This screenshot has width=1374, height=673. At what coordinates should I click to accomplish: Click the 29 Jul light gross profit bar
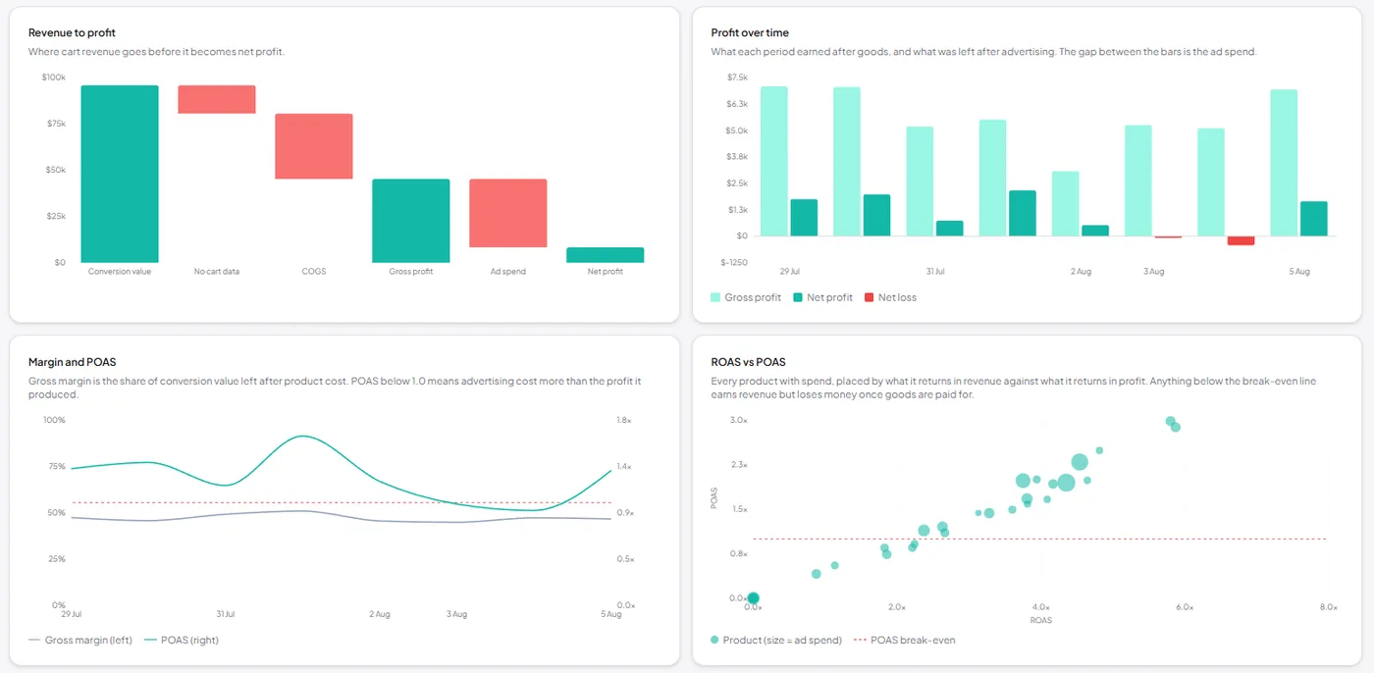click(774, 161)
